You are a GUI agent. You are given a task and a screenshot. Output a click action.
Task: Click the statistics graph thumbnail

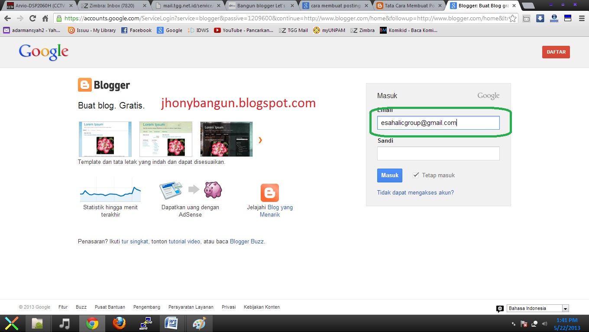[110, 189]
